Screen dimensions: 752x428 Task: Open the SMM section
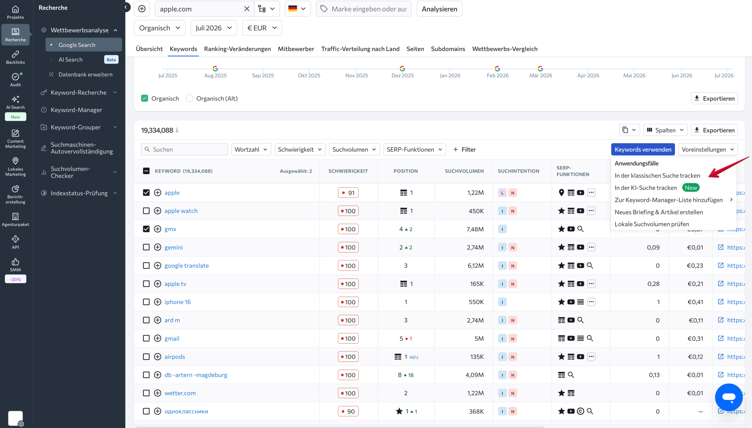pyautogui.click(x=15, y=265)
